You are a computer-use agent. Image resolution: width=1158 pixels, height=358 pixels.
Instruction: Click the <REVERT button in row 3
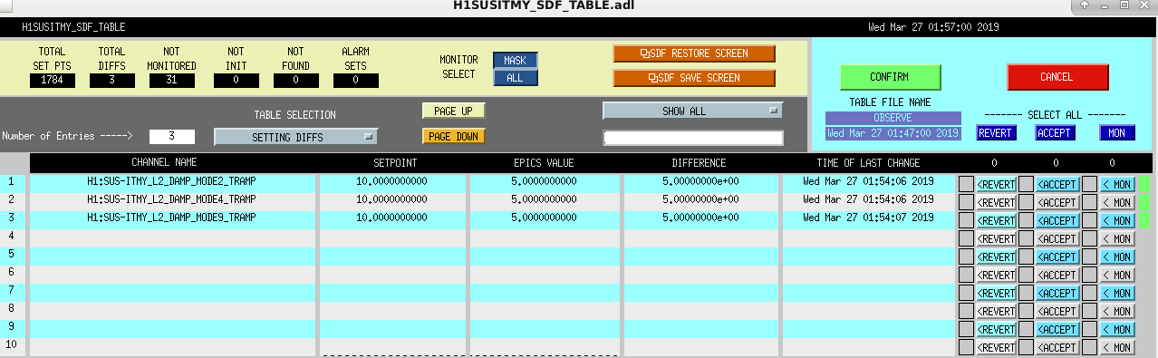click(997, 220)
